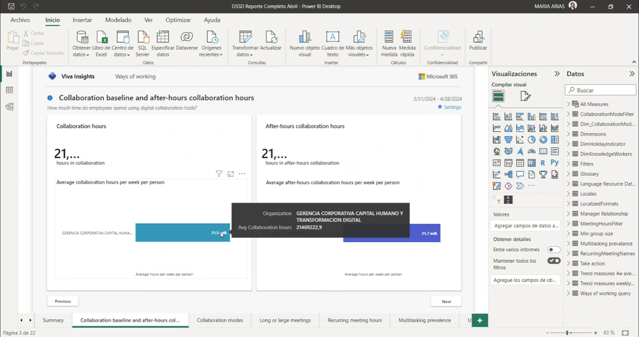Screen dimensions: 639x337
Task: Collapse the ribbon with the chevron
Action: point(634,62)
